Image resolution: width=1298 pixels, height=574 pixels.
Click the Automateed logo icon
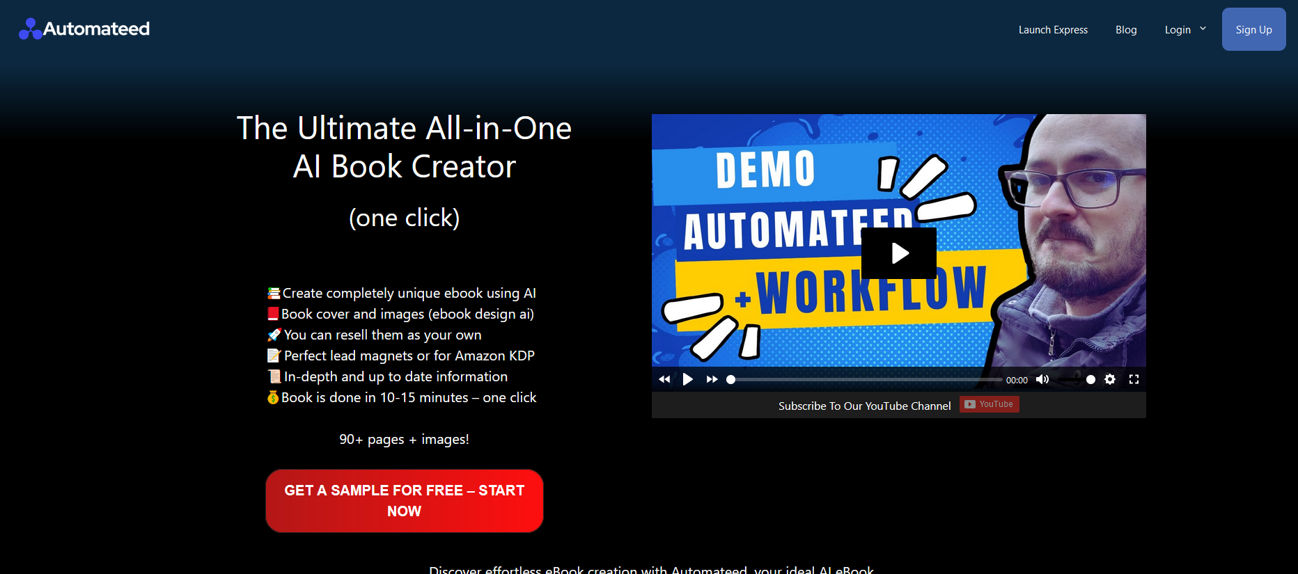click(x=30, y=29)
